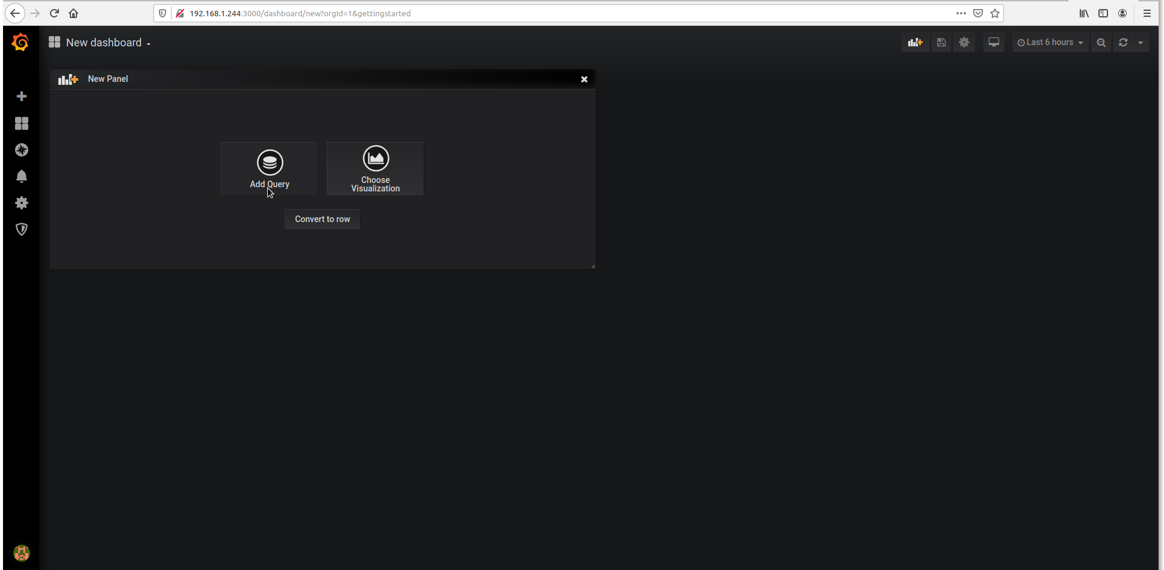This screenshot has height=570, width=1164.
Task: Open the Grafana logo home menu
Action: click(20, 43)
